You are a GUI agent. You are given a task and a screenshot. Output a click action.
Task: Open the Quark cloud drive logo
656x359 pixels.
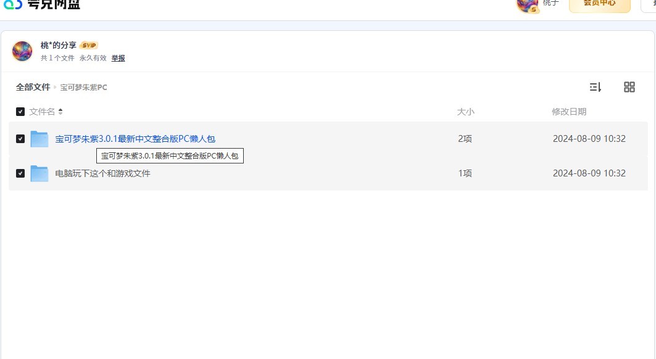click(x=41, y=4)
